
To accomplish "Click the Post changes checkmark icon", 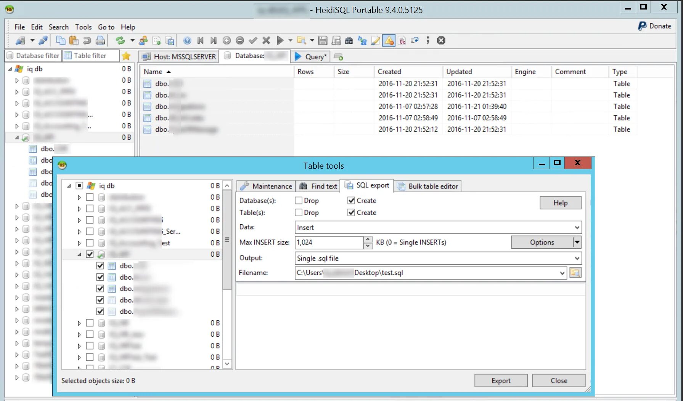I will 253,40.
